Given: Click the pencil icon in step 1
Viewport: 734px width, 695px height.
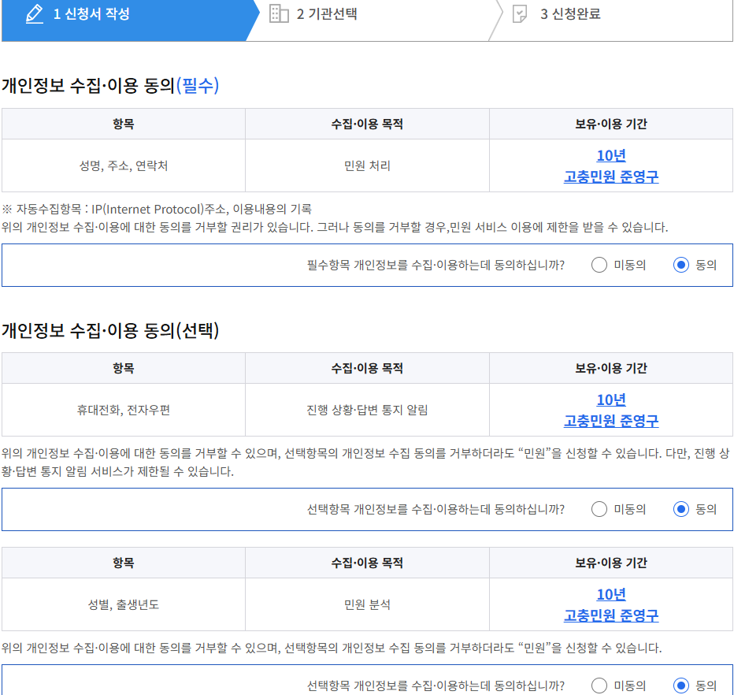Looking at the screenshot, I should [x=34, y=13].
